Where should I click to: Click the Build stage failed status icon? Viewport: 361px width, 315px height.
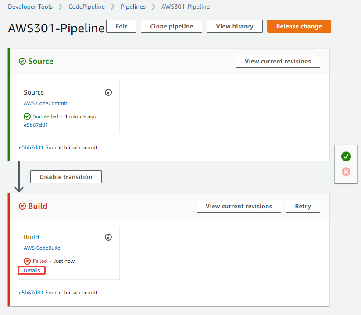[22, 206]
